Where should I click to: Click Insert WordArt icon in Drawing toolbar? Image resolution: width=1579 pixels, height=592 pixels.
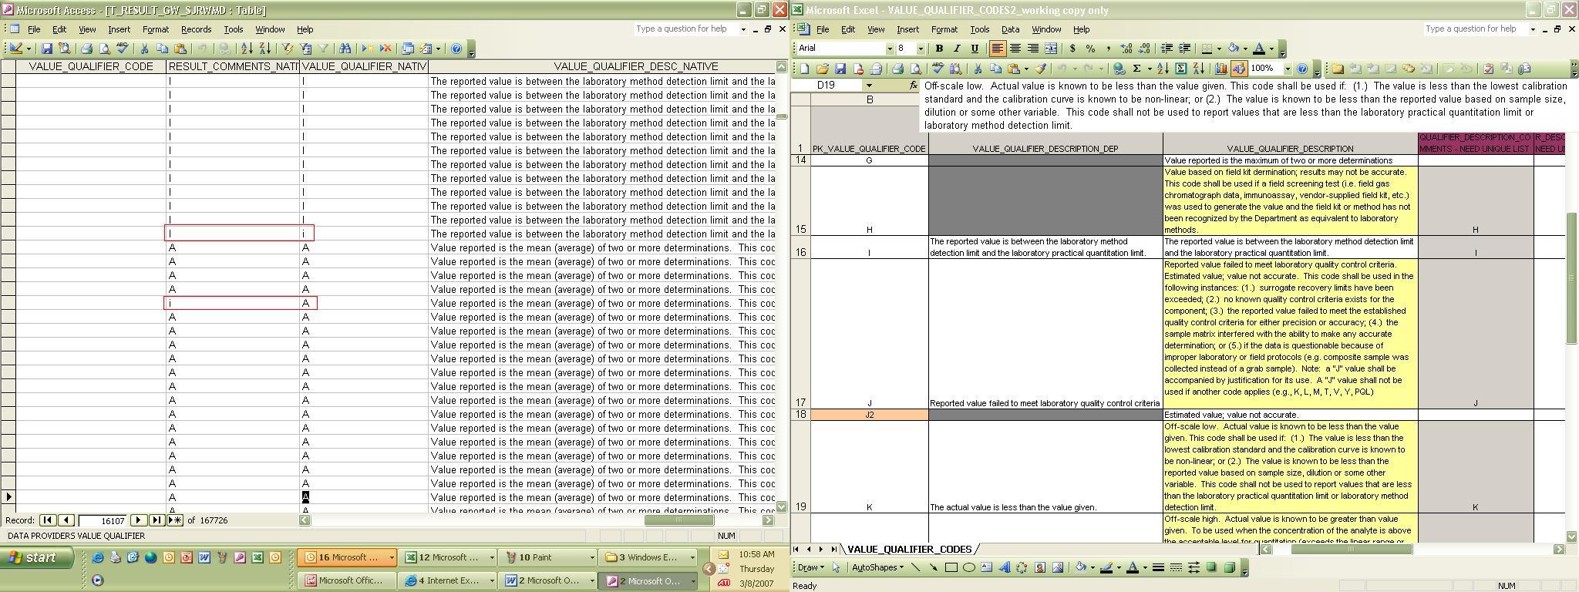[1005, 568]
